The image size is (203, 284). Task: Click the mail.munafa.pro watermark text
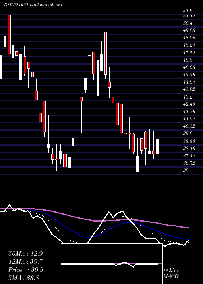tap(45, 5)
